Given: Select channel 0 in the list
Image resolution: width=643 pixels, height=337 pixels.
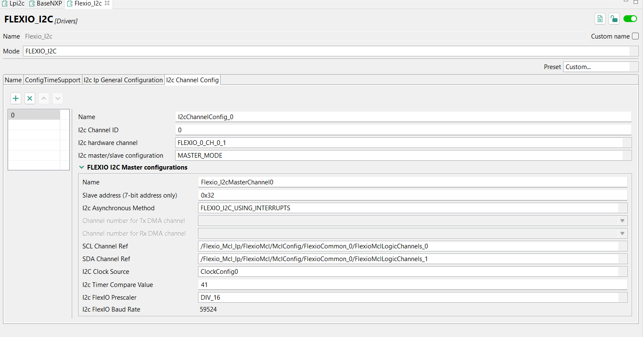Looking at the screenshot, I should 34,115.
